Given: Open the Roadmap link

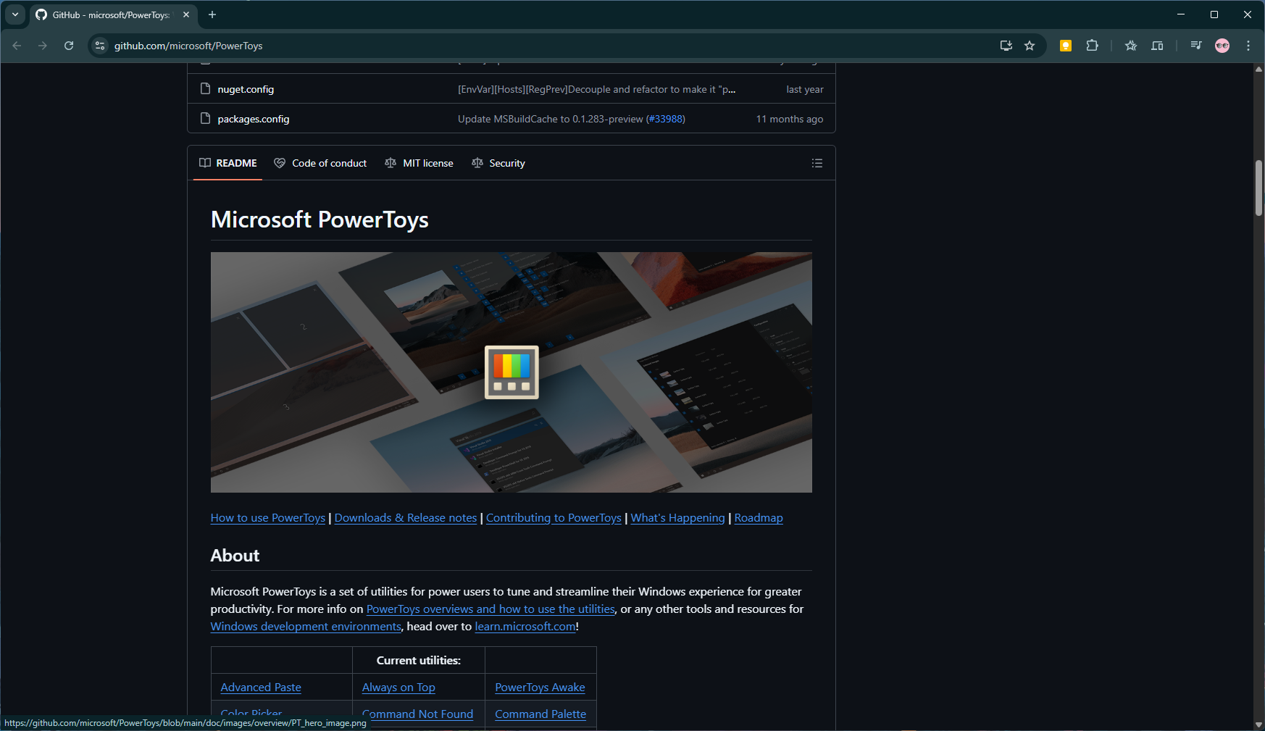Looking at the screenshot, I should tap(759, 517).
